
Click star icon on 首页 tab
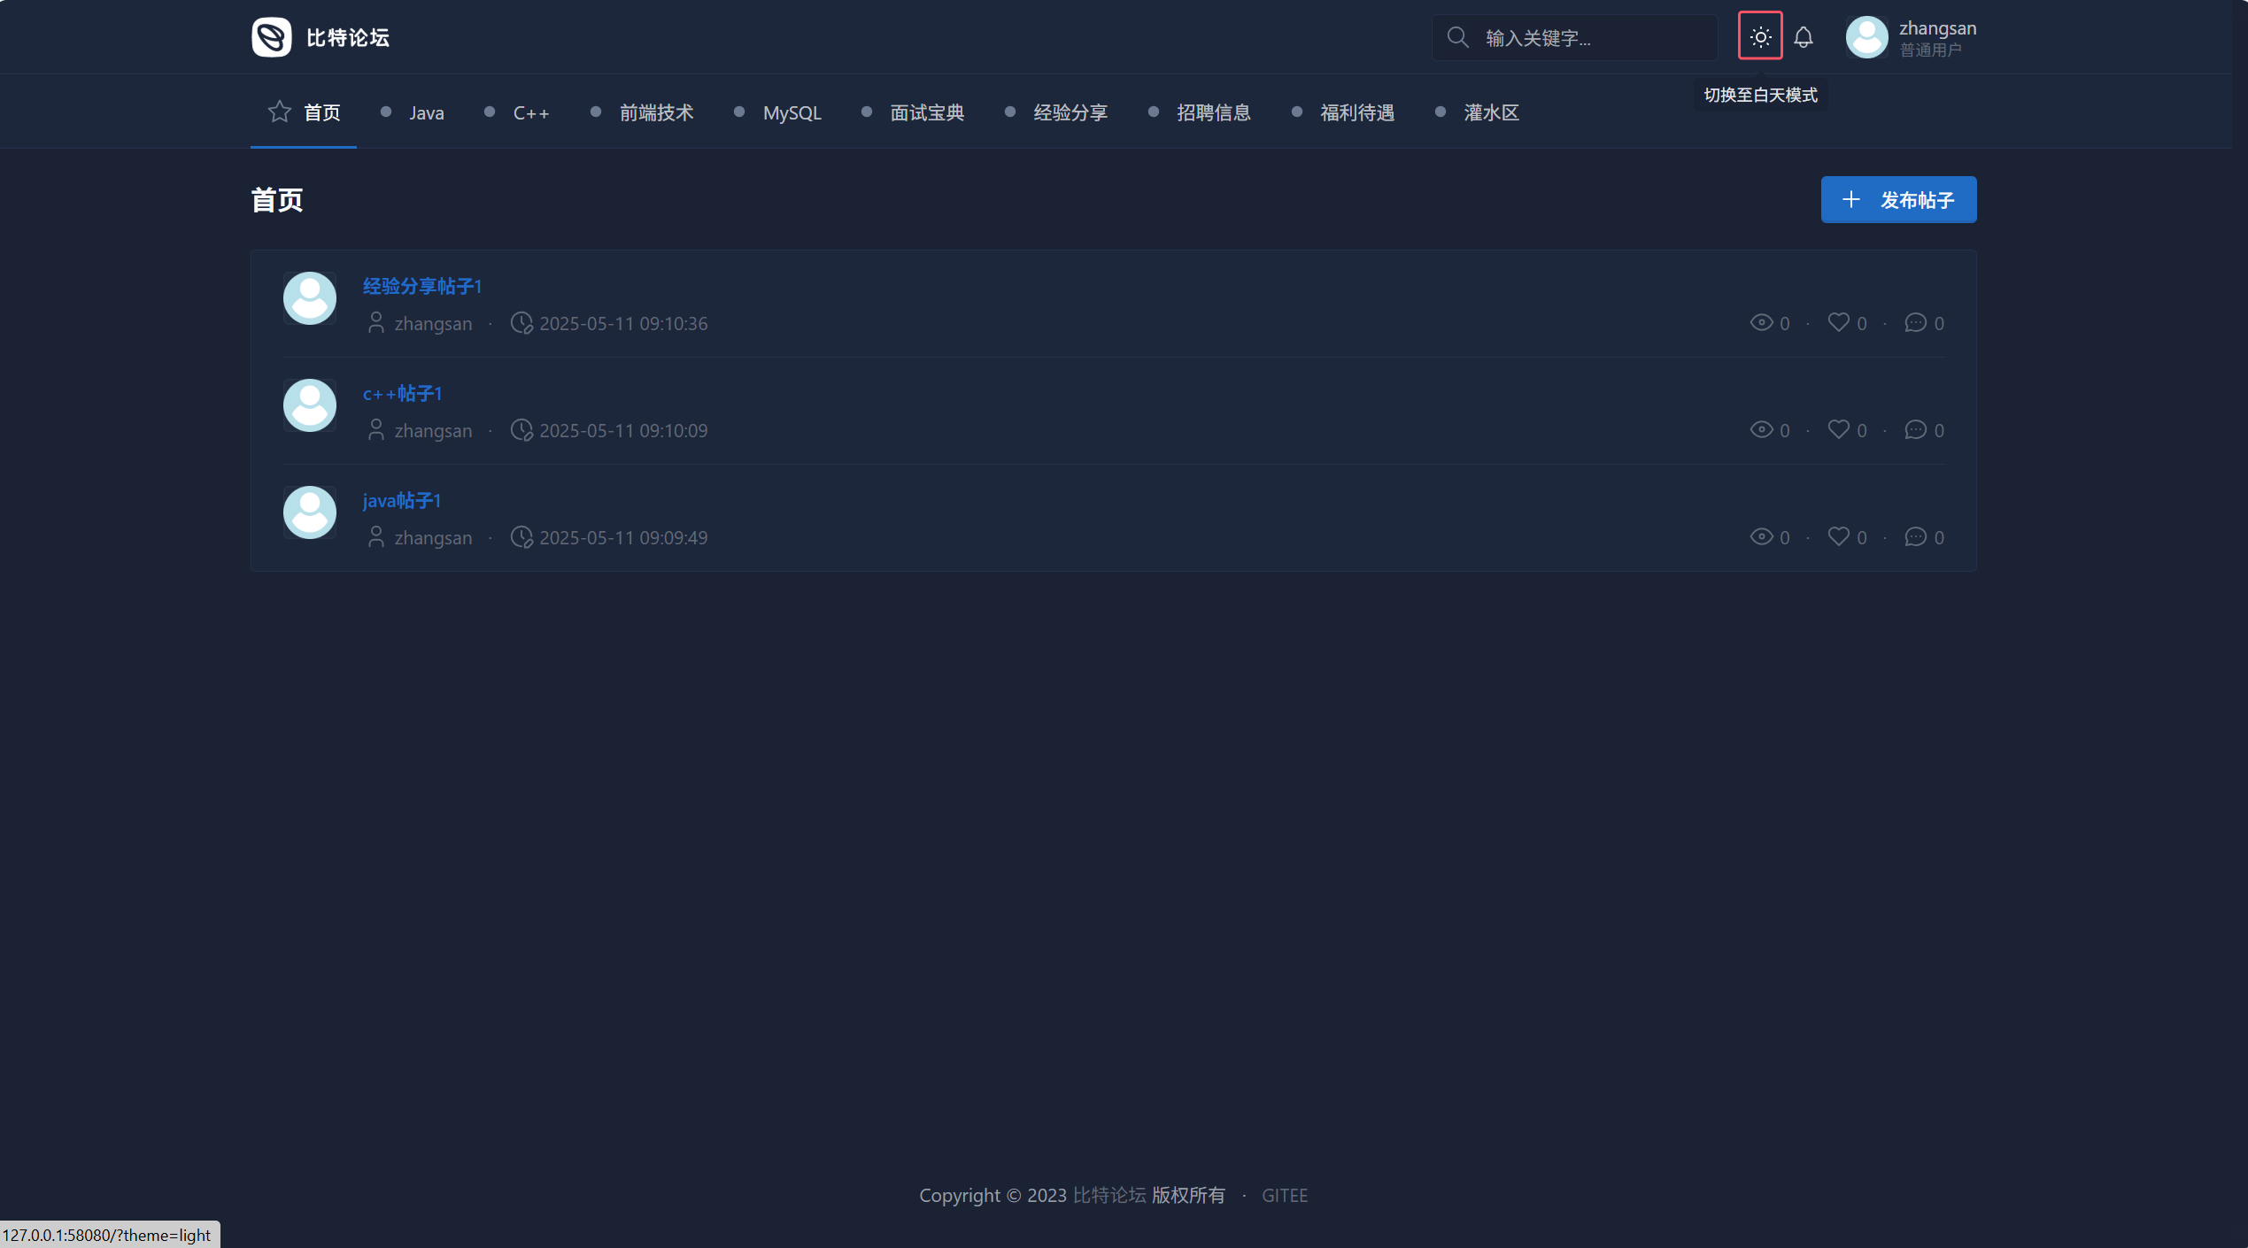[279, 112]
